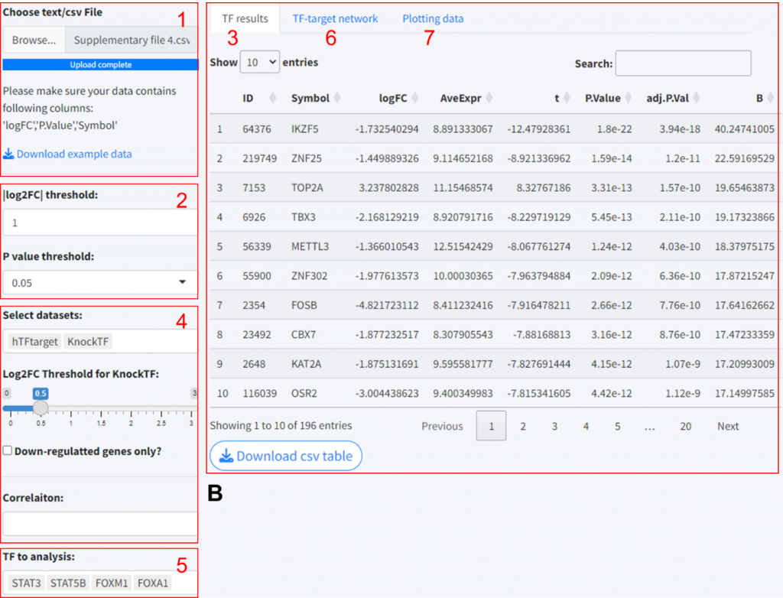The width and height of the screenshot is (783, 598).
Task: Click inside the Search field
Action: [683, 63]
